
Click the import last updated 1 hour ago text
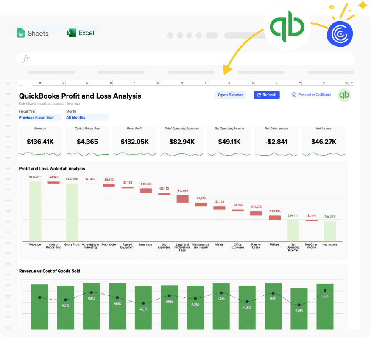coord(49,103)
